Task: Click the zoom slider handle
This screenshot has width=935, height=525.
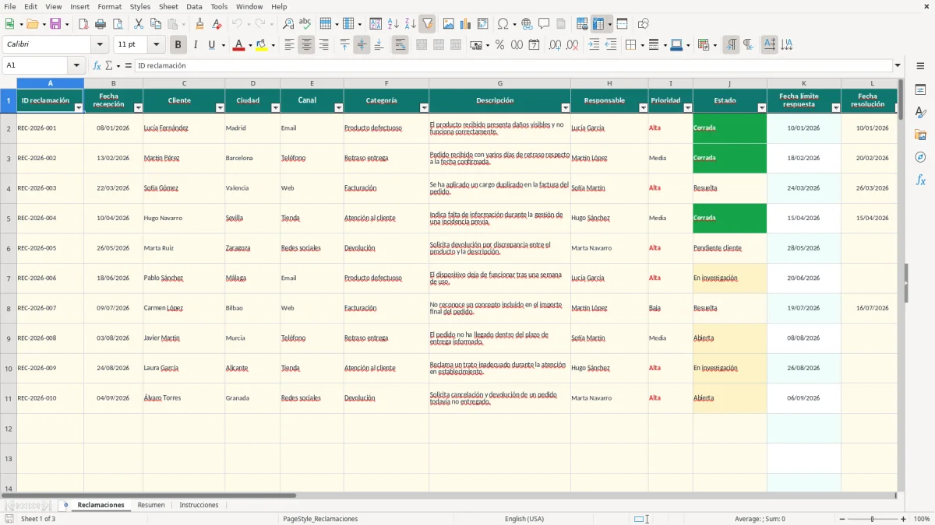Action: 872,519
